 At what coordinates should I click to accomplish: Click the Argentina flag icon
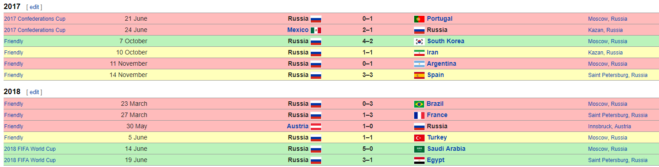click(x=419, y=64)
